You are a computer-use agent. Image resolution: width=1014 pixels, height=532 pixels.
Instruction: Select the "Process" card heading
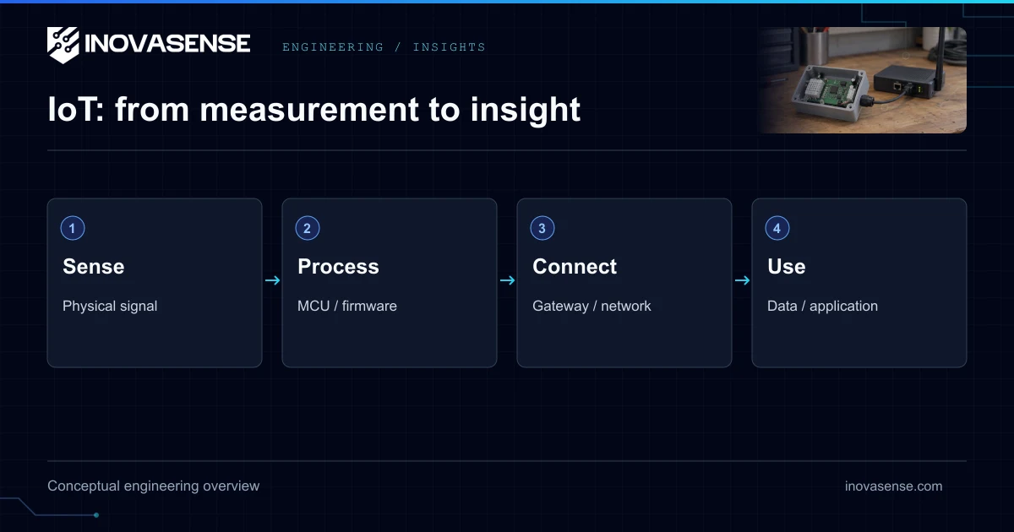(338, 267)
